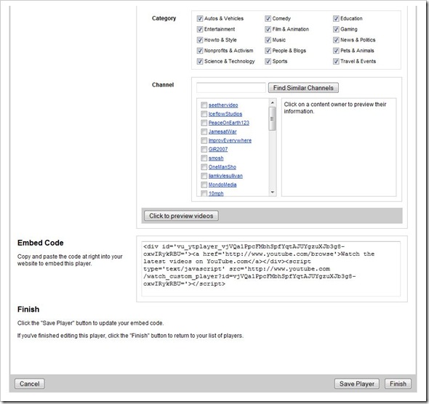
Task: Uncheck the Music category
Action: 268,40
